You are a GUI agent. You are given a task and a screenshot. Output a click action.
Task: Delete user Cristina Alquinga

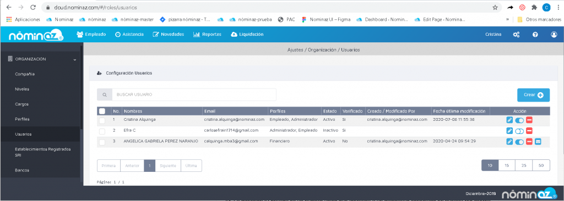point(529,120)
